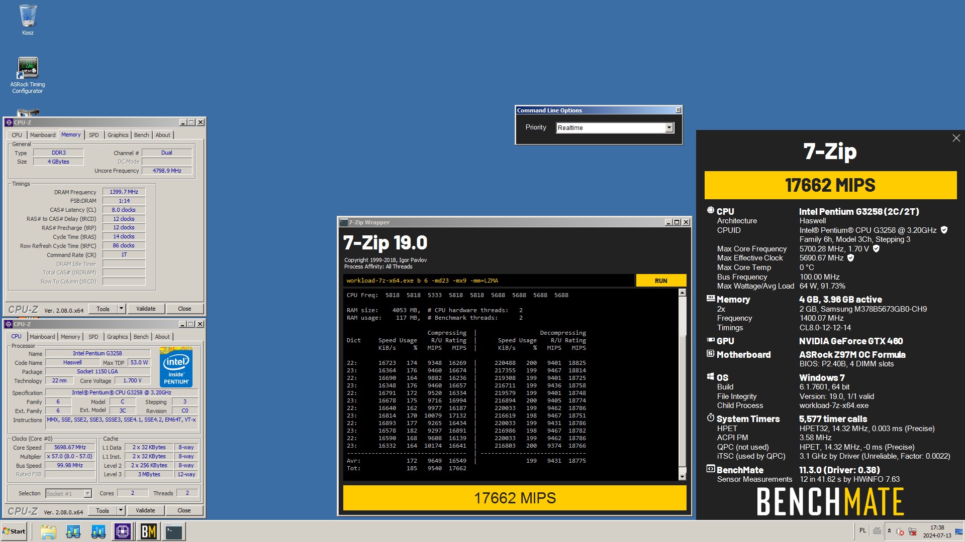This screenshot has height=542, width=965.
Task: Click the yellow 17662 MIPS bar in 7-Zip Wrapper
Action: pos(515,498)
